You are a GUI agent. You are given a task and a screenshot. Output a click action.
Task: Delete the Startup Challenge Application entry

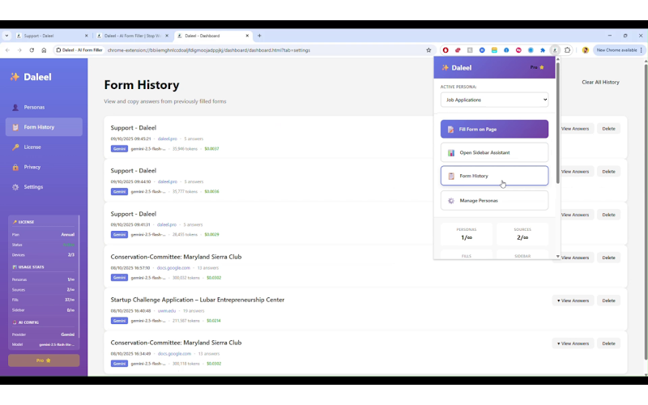click(608, 301)
